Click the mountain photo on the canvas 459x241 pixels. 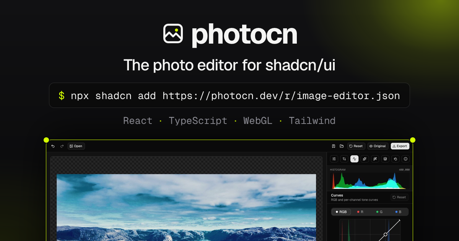point(186,207)
